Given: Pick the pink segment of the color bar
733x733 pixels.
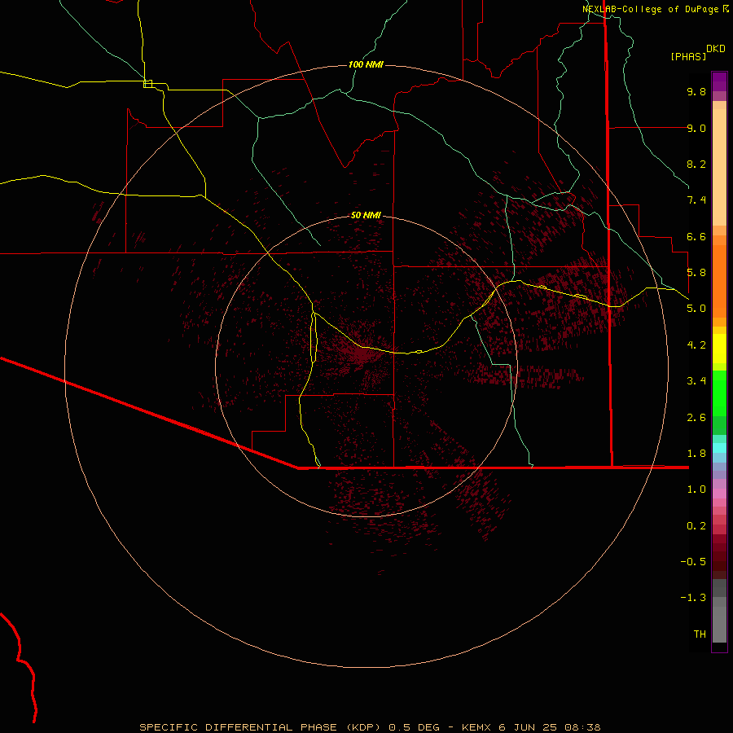Looking at the screenshot, I should (719, 494).
